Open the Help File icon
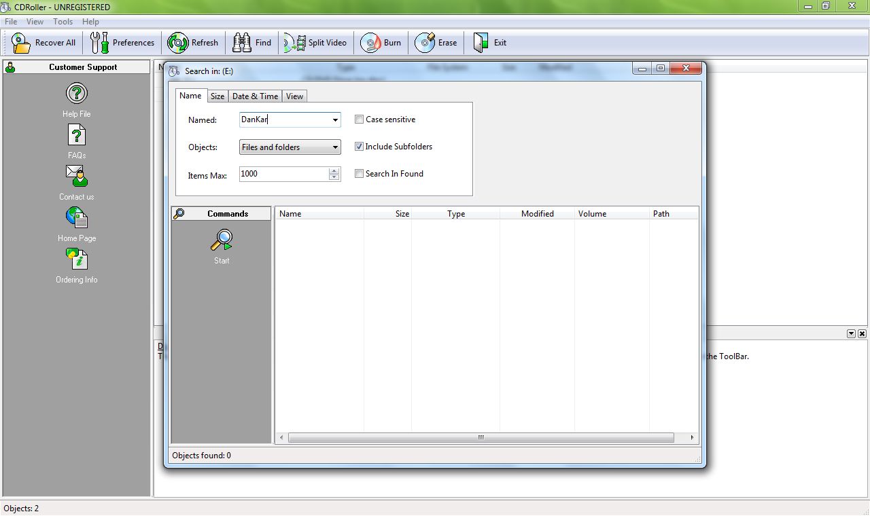 [x=77, y=94]
